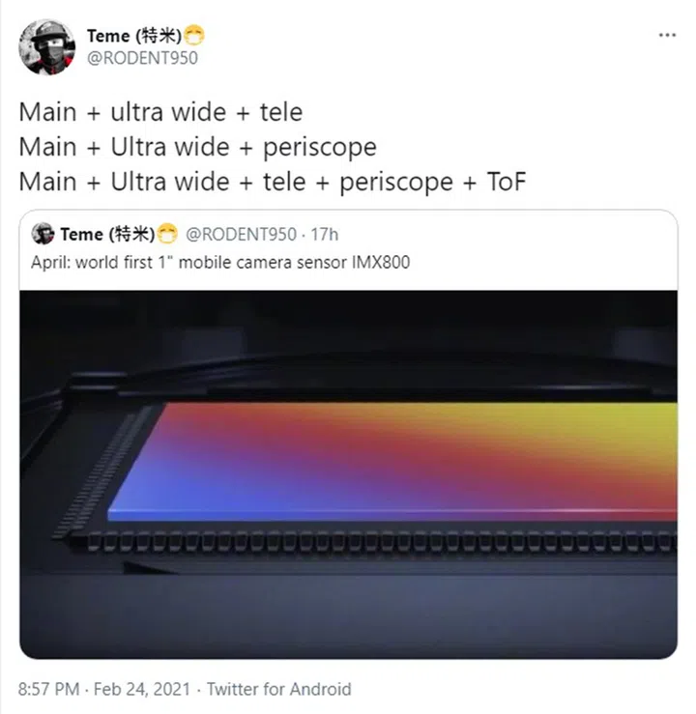Click the mask emoji in quoted tweet
Image resolution: width=696 pixels, height=714 pixels.
167,234
